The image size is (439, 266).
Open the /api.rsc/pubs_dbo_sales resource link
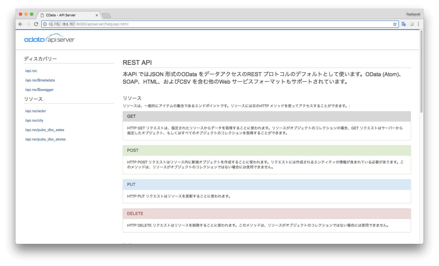tap(45, 130)
